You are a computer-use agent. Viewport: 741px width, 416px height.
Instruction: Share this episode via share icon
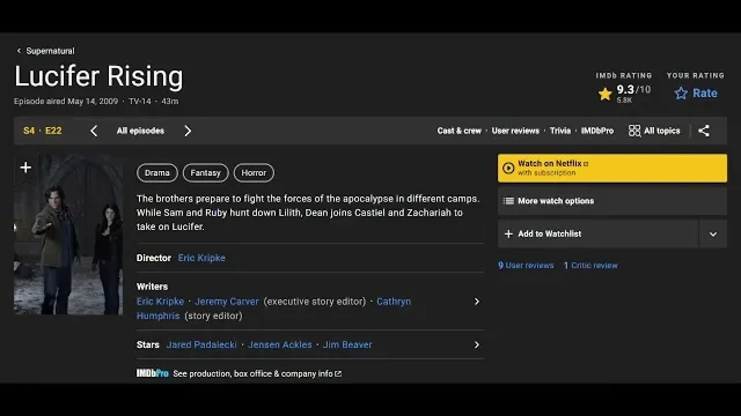tap(703, 131)
